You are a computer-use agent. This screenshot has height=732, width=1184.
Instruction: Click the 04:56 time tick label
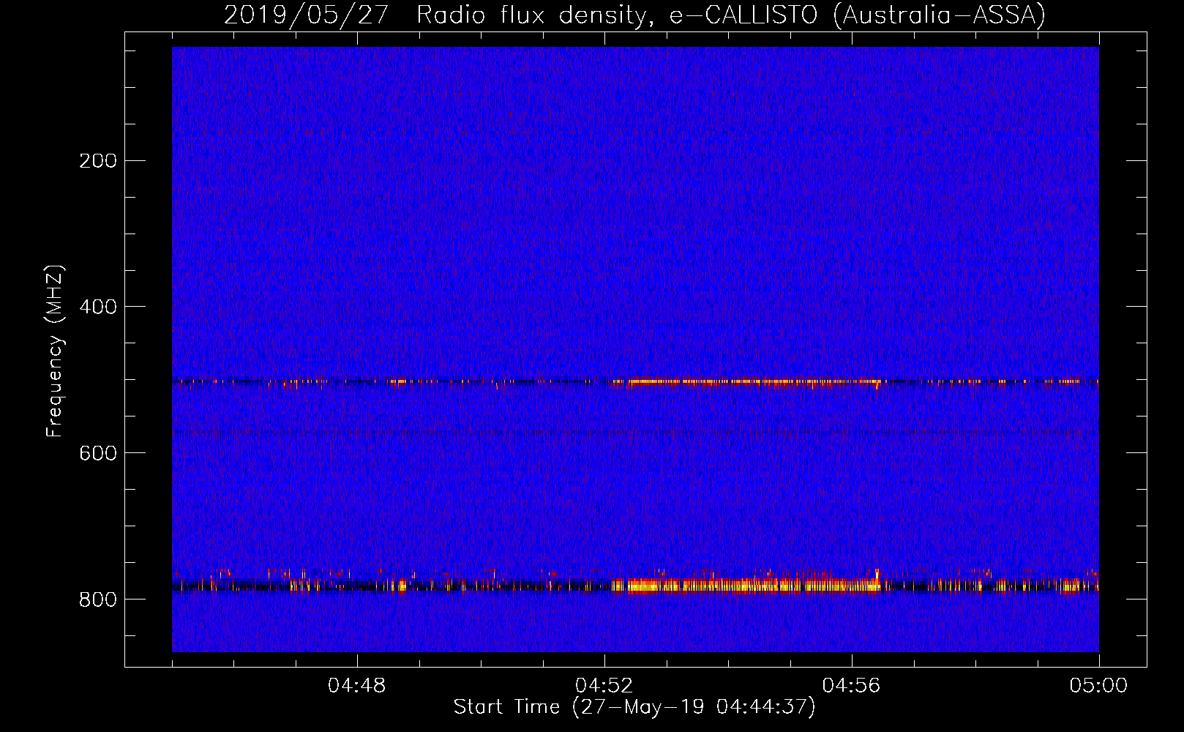pyautogui.click(x=852, y=686)
